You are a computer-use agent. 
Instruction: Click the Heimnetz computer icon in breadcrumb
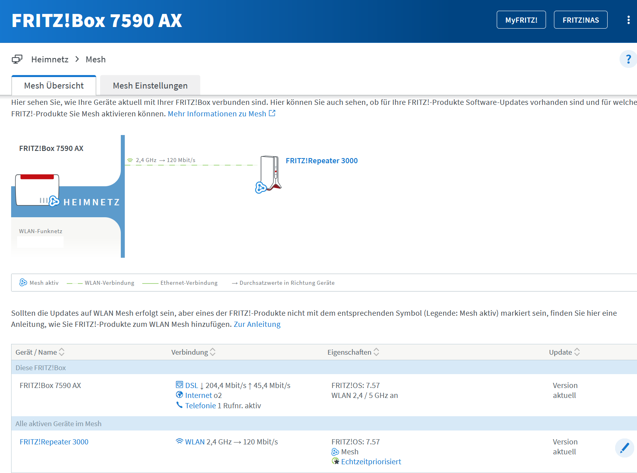coord(17,59)
